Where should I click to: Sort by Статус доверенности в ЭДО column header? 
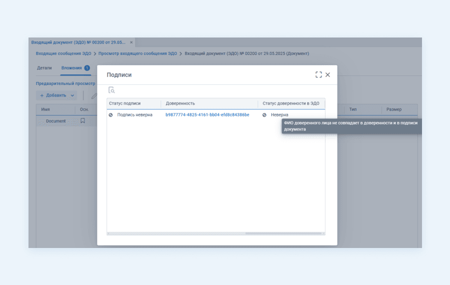click(x=291, y=103)
